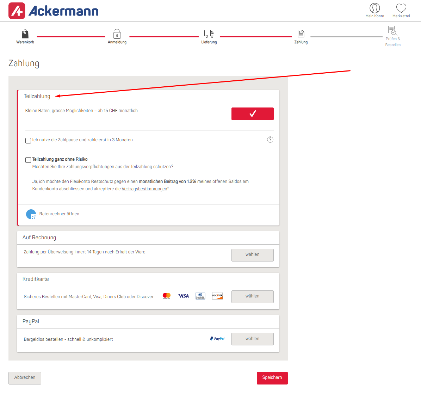The width and height of the screenshot is (421, 400).
Task: Click the Ackermann logo
Action: click(x=54, y=11)
